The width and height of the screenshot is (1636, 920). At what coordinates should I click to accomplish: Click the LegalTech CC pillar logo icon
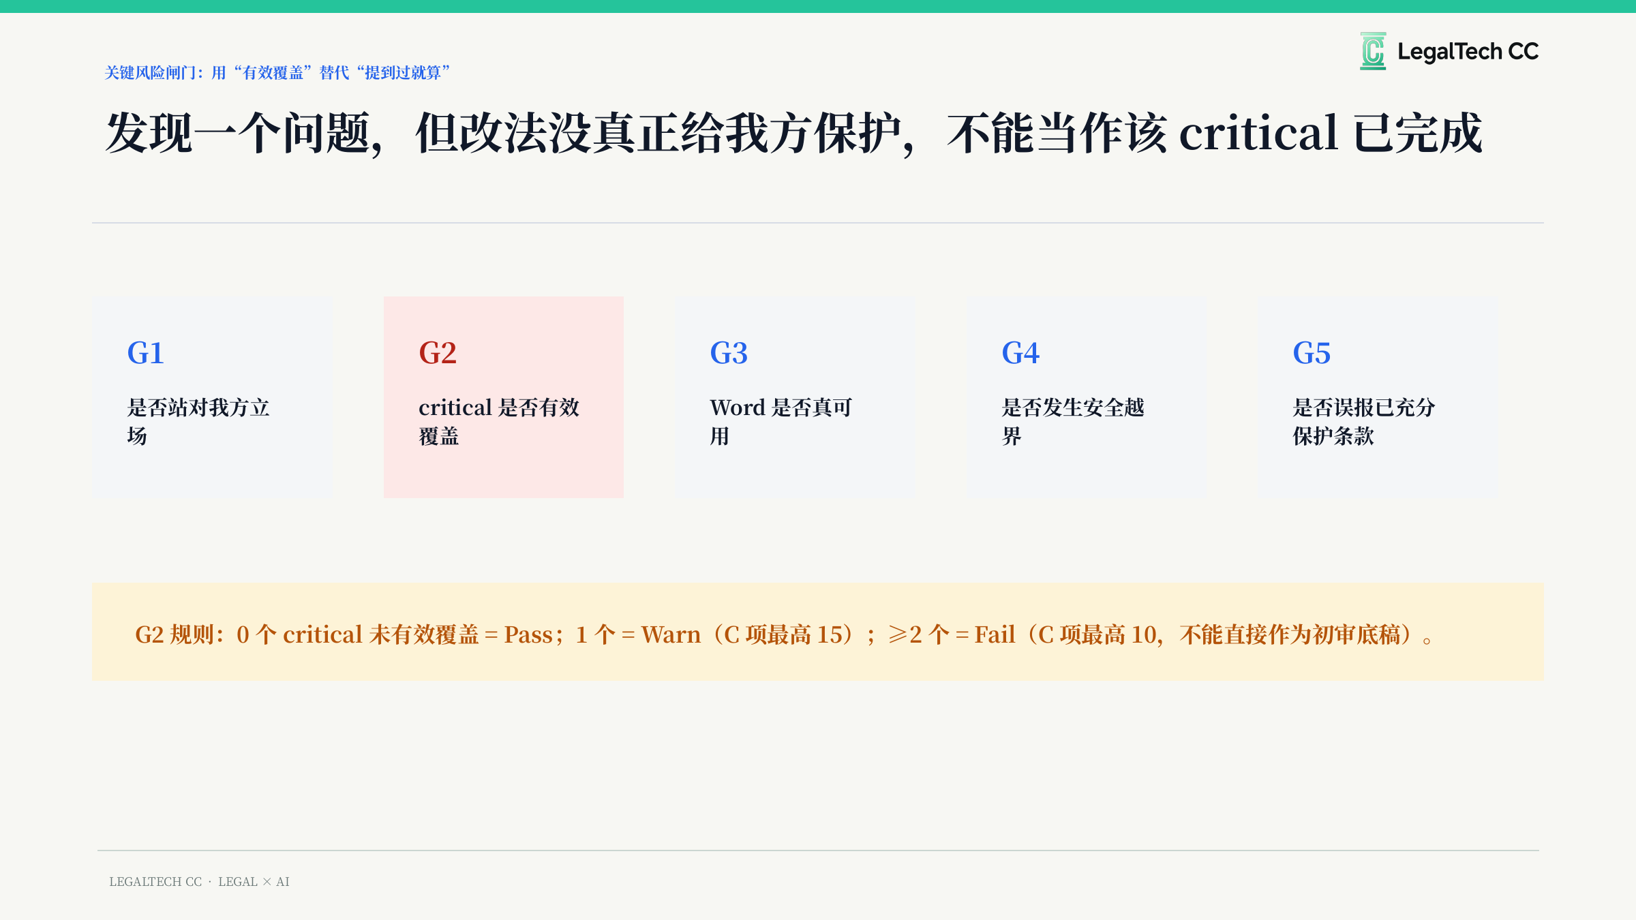(x=1373, y=51)
